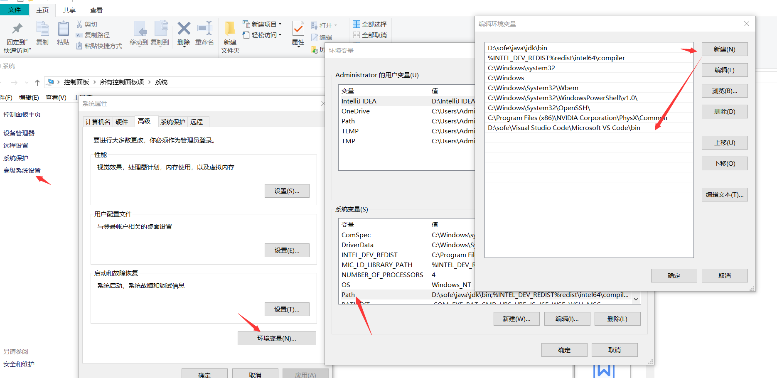Click 所有控制面板项 in address bar

coord(122,82)
